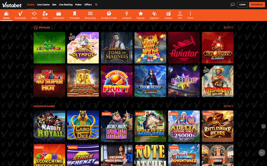This screenshot has width=267, height=166.
Task: Open the Big Bass Splash game
Action: [x=218, y=81]
